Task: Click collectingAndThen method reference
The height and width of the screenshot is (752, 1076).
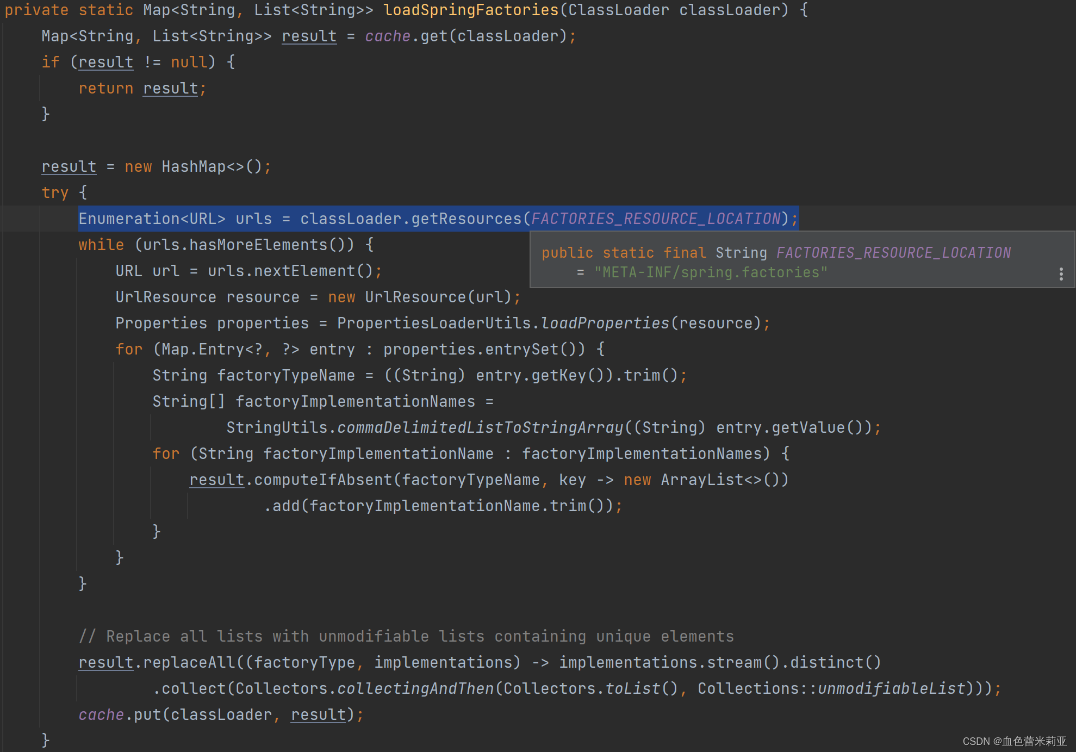Action: click(x=415, y=688)
